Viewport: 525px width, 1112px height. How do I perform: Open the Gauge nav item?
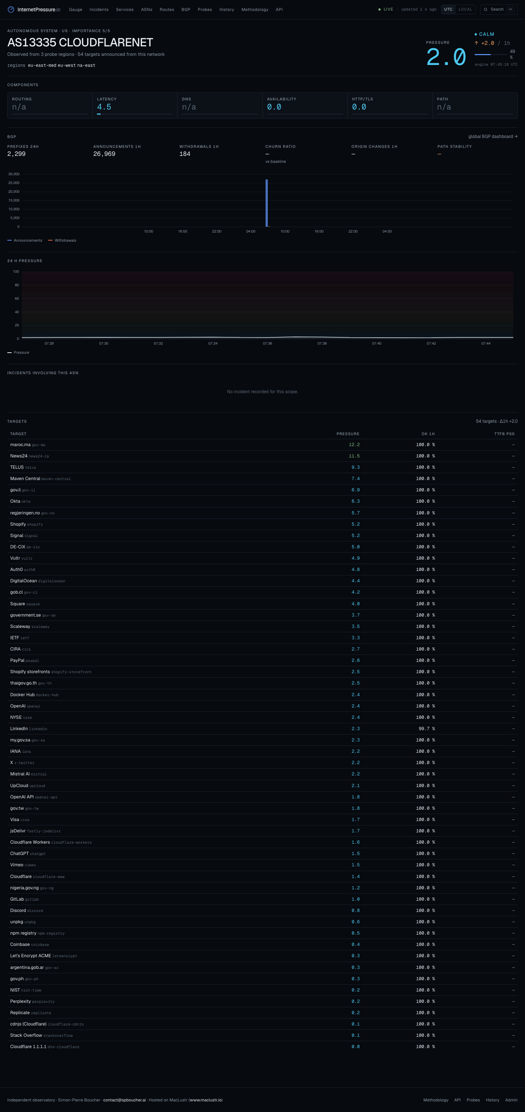[x=75, y=9]
